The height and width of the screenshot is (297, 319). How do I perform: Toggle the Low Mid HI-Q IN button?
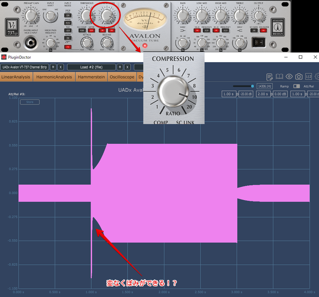point(197,31)
